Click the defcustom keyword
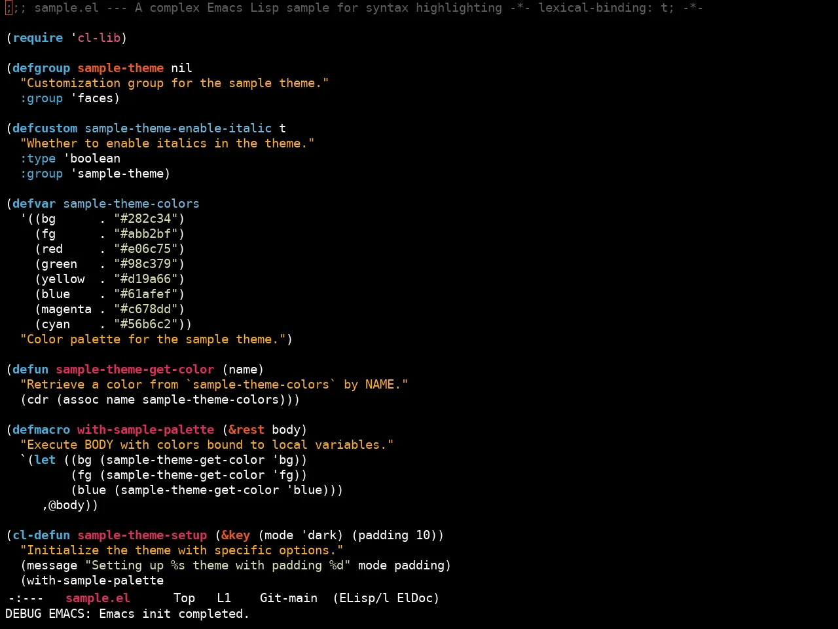The width and height of the screenshot is (838, 629). [45, 128]
